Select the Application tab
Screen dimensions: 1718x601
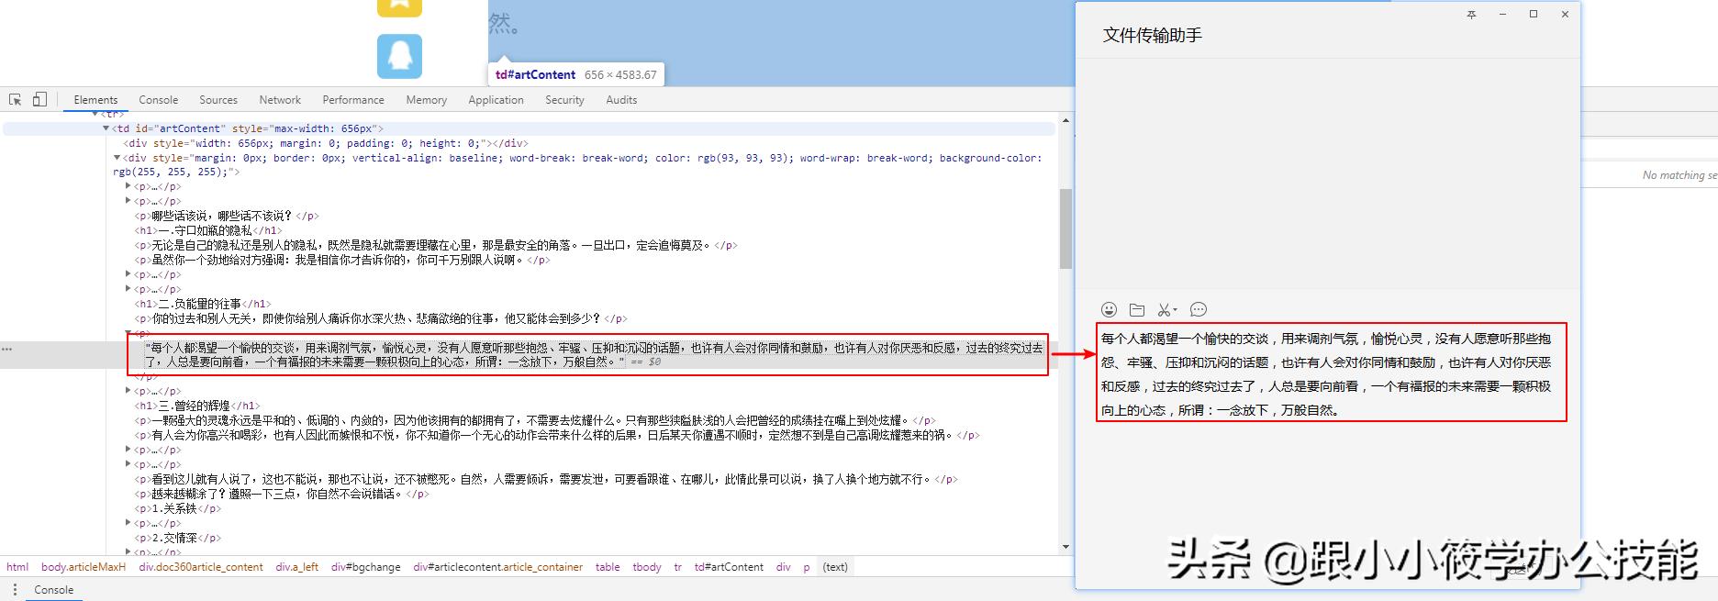pos(496,100)
